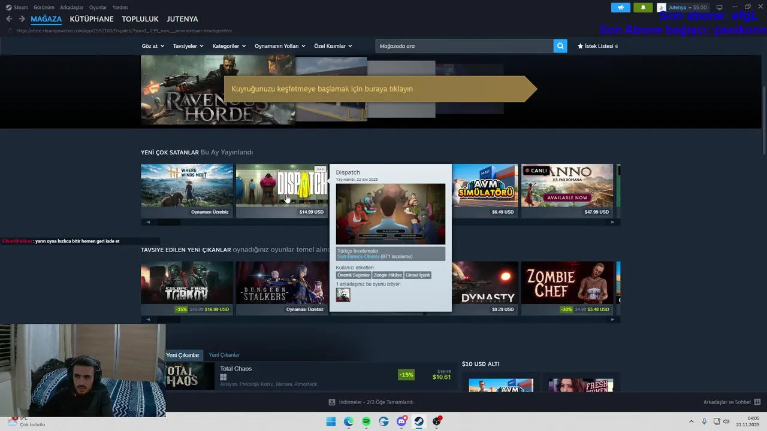
Task: Expand Oynamanın Yolları dropdown
Action: (280, 46)
